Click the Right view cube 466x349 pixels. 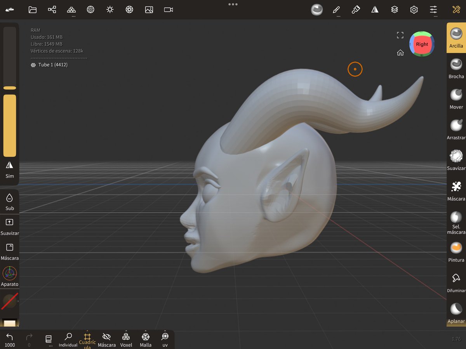(422, 44)
